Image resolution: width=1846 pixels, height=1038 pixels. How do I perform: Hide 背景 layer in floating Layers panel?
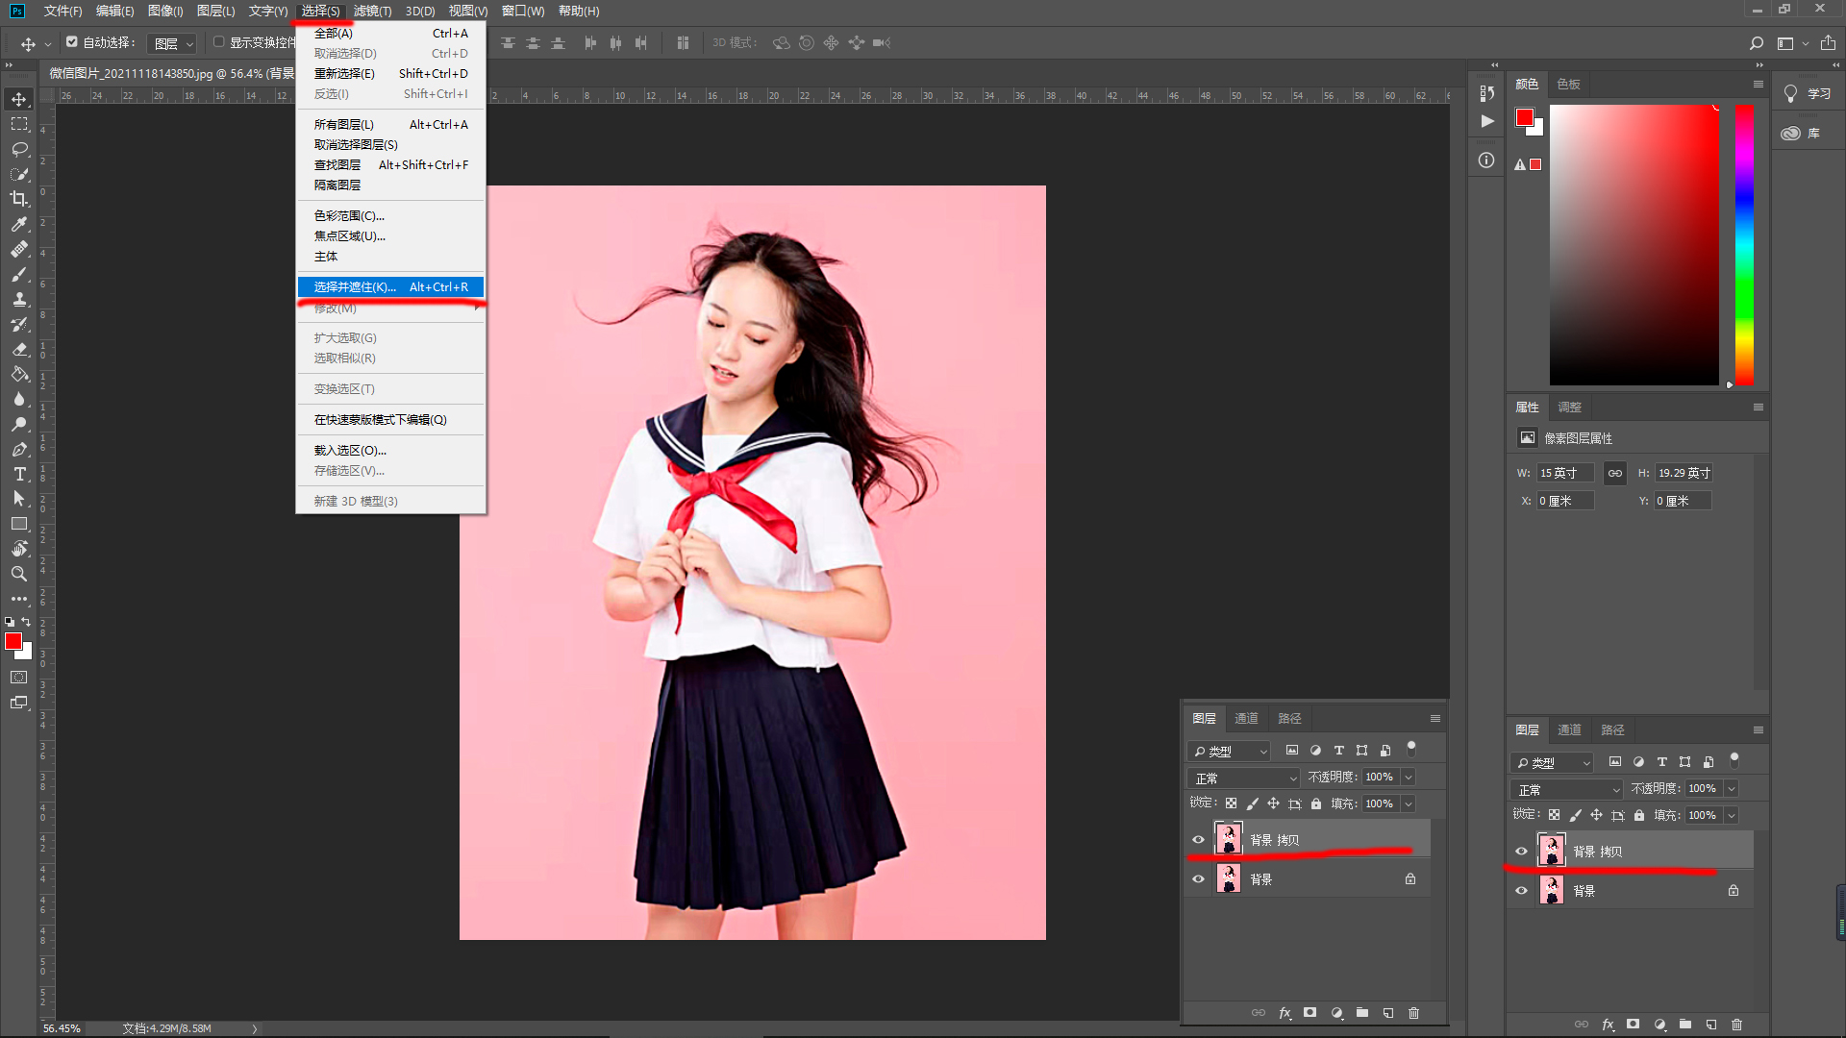[x=1198, y=879]
